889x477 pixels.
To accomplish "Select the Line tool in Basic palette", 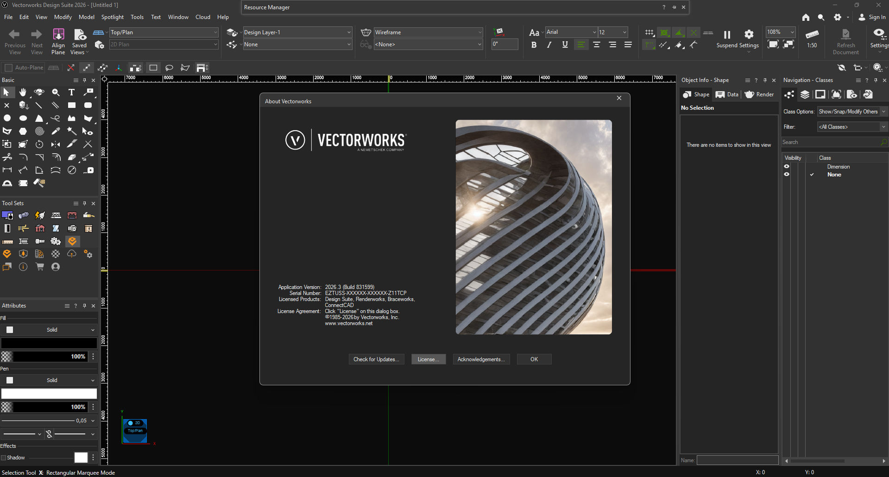I will tap(39, 106).
